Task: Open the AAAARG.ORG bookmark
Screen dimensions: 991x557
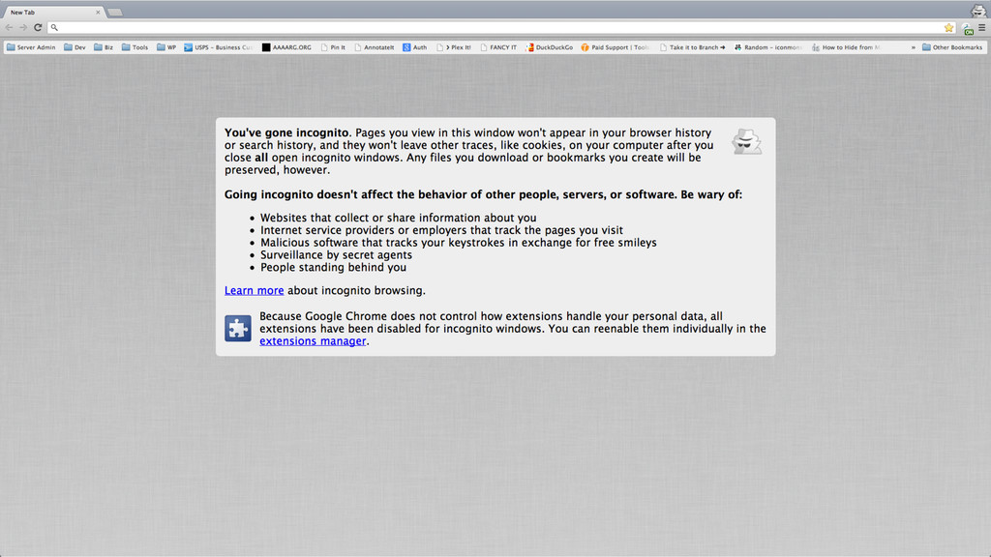Action: click(286, 47)
